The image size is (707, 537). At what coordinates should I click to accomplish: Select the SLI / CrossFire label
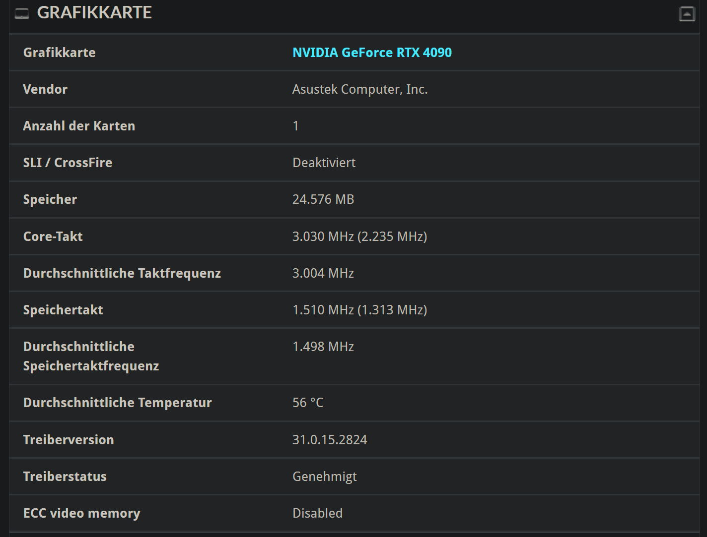click(68, 163)
